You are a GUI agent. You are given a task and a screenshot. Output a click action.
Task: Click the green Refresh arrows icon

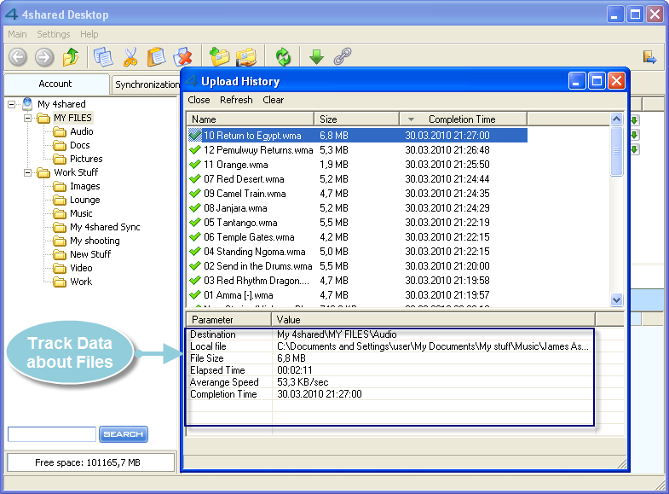click(x=283, y=57)
